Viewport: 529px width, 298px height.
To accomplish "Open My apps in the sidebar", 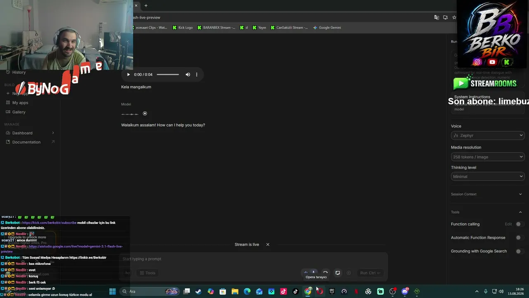I will (20, 103).
